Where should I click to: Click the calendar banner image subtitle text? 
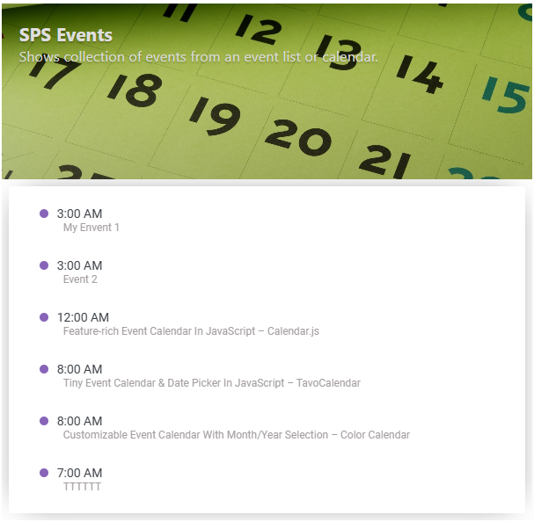tap(199, 57)
